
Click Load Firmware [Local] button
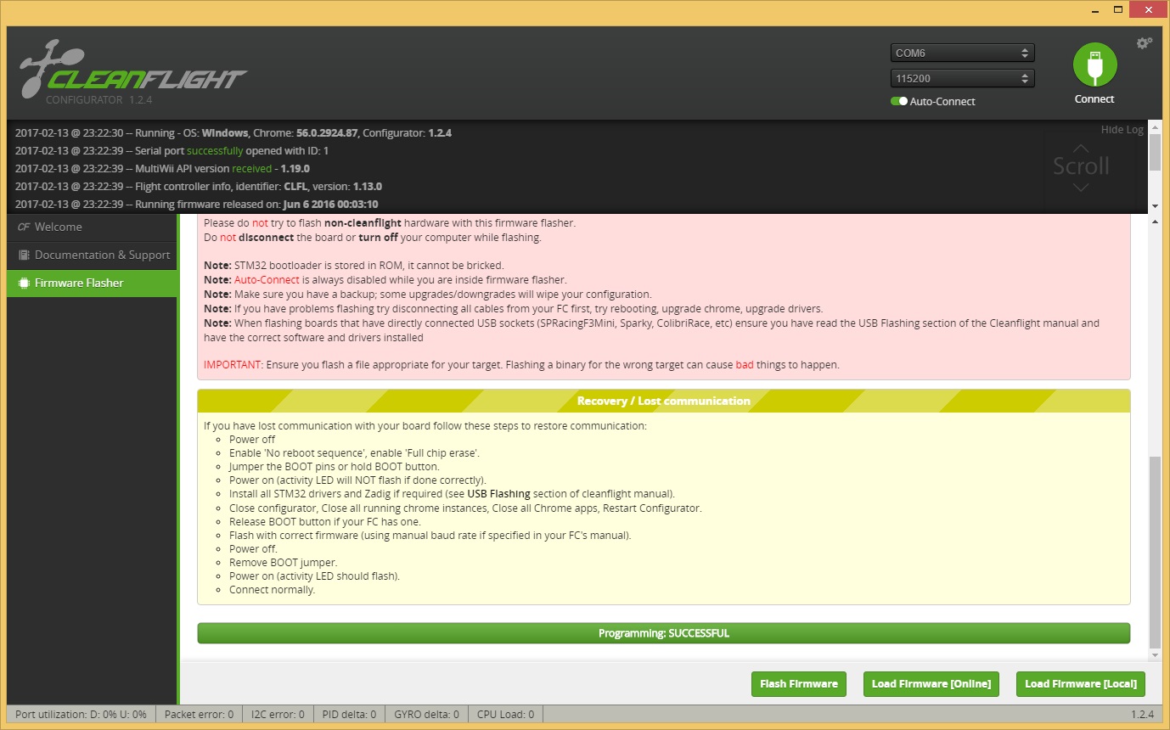(1081, 684)
